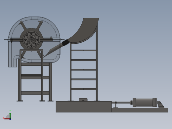Select the tapered nozzle entering the housing
The height and width of the screenshot is (129, 172).
click(x=54, y=50)
